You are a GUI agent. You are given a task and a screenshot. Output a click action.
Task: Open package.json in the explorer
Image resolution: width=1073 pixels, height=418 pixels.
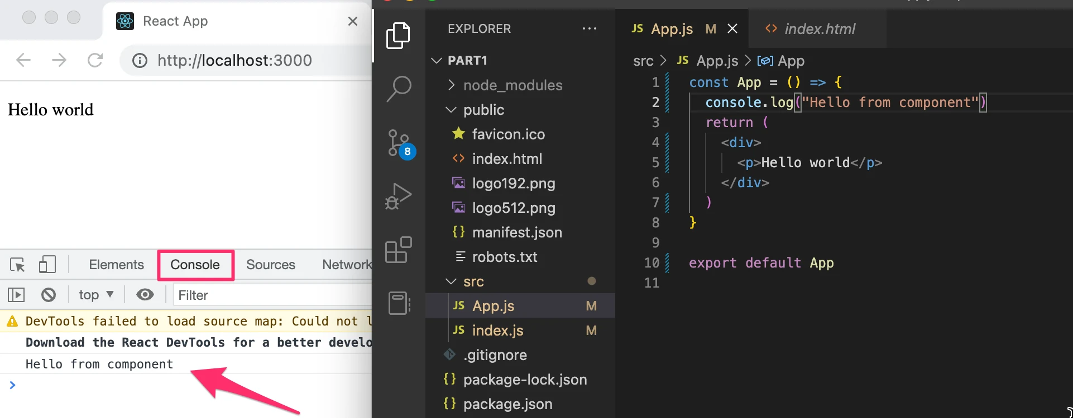(520, 404)
